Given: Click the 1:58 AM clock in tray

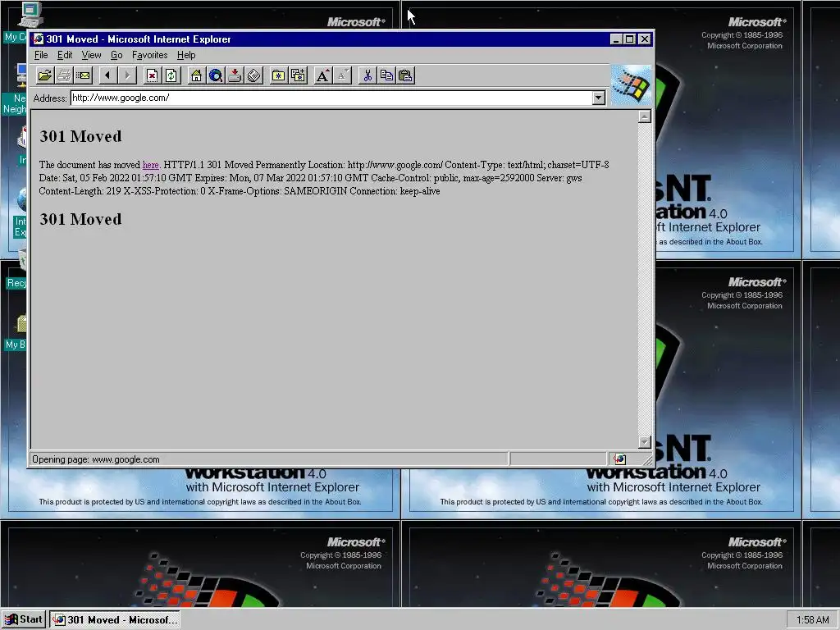Looking at the screenshot, I should pos(812,620).
